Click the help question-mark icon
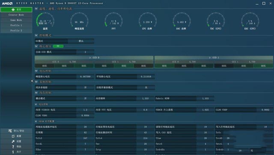Screen dimensions: 274x155 pyautogui.click(x=13, y=146)
